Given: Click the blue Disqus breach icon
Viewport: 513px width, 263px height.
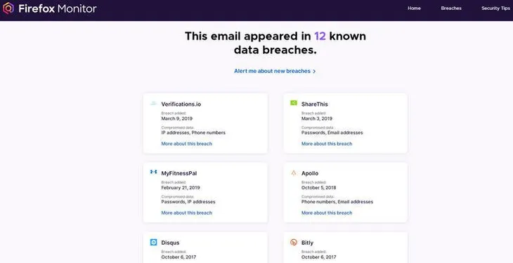Looking at the screenshot, I should coord(153,242).
